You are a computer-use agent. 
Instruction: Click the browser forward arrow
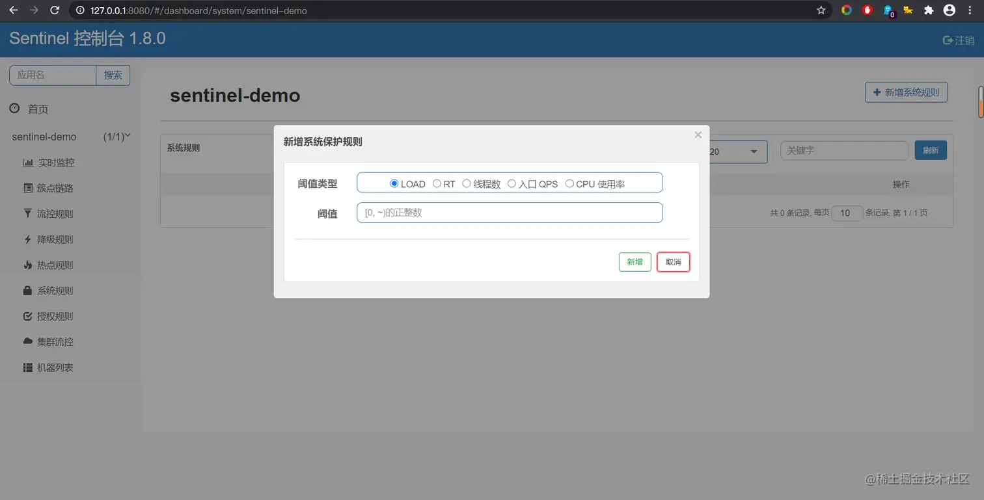pos(34,10)
